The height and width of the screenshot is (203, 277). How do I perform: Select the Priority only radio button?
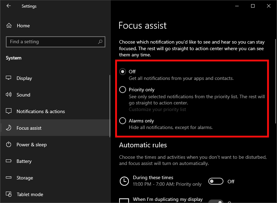click(123, 90)
